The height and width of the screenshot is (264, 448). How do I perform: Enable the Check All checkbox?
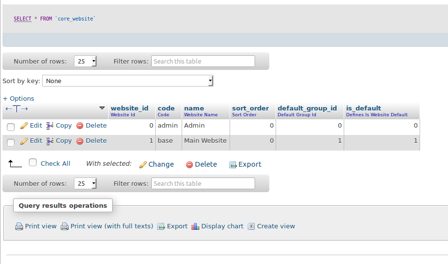[x=33, y=163]
